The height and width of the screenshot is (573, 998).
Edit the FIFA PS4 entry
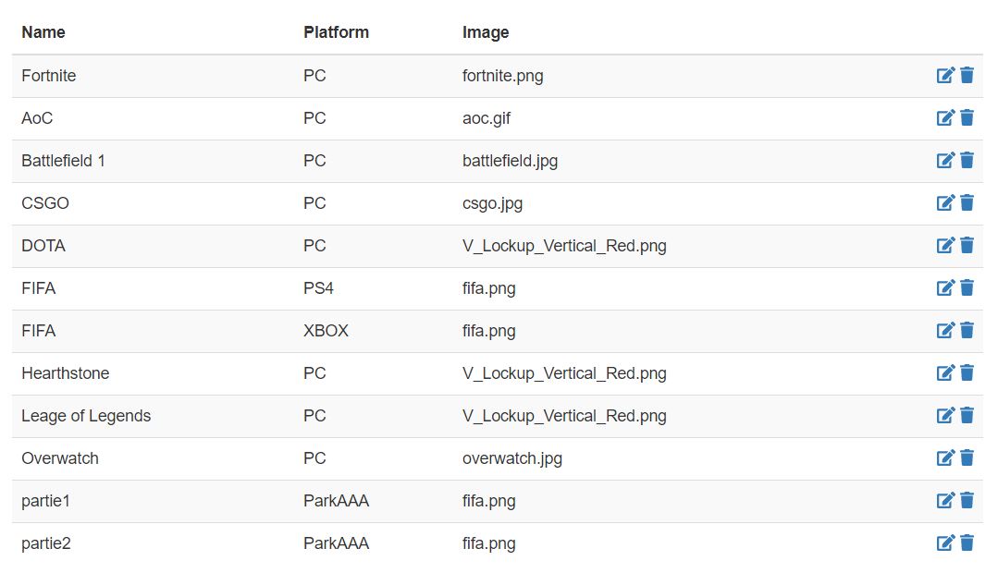point(945,288)
